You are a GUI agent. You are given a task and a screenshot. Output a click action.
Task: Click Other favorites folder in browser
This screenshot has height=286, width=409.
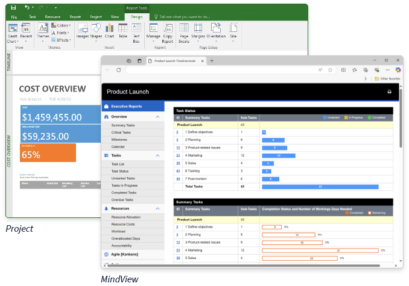[x=387, y=79]
